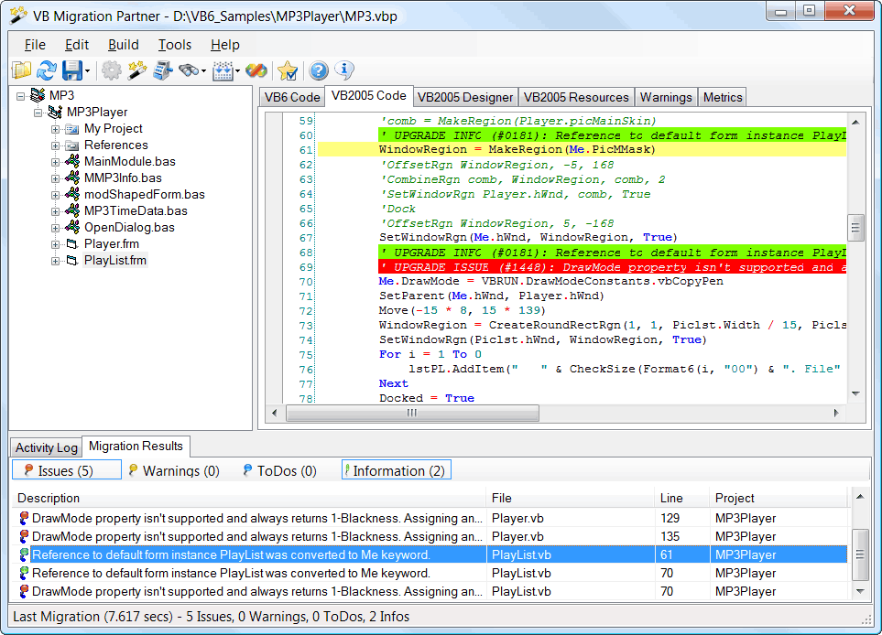Open the Tools menu
The height and width of the screenshot is (635, 882).
[174, 45]
